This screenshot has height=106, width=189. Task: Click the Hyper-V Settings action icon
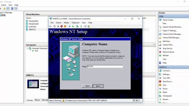click(x=160, y=31)
